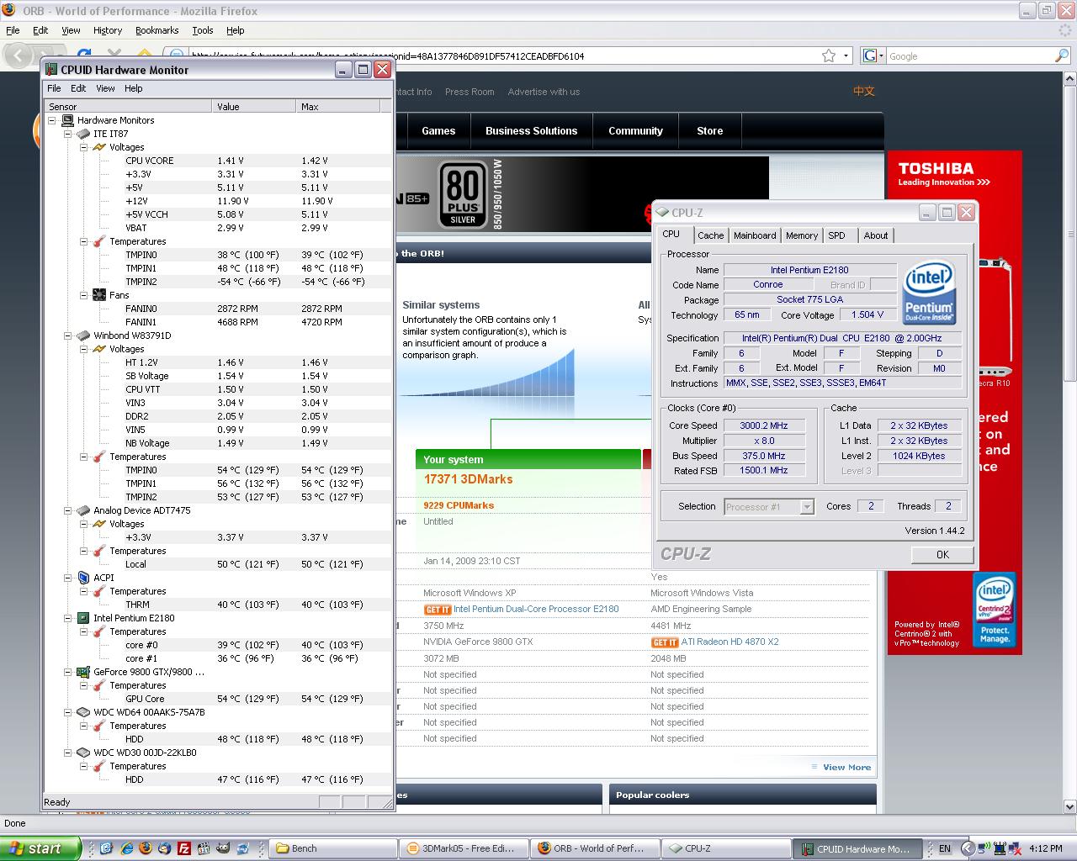Open the Processor selection dropdown in CPU-Z
1077x861 pixels.
[x=807, y=507]
